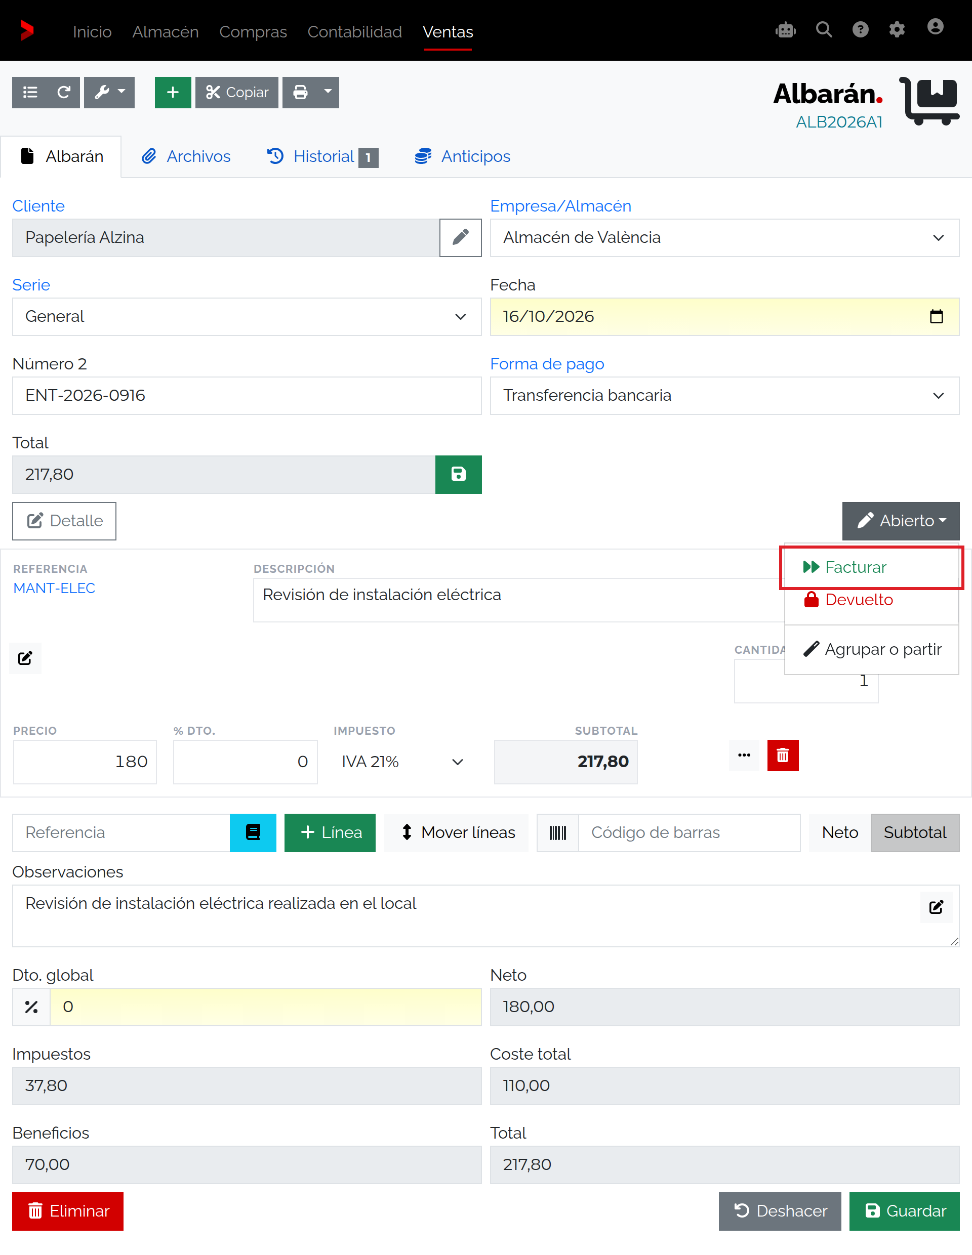Click the line ellipsis more options
Image resolution: width=972 pixels, height=1255 pixels.
(744, 755)
